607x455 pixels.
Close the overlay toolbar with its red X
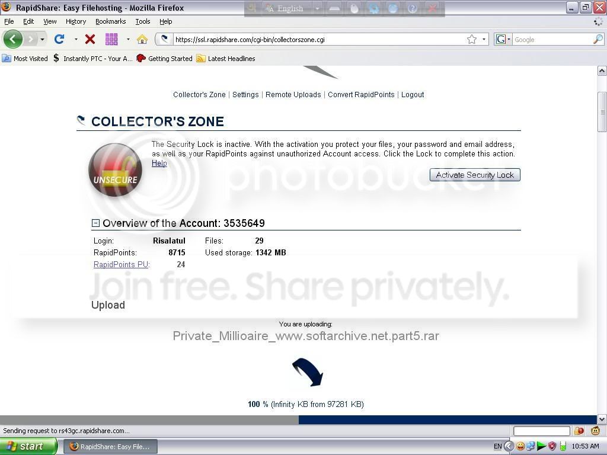[x=432, y=8]
